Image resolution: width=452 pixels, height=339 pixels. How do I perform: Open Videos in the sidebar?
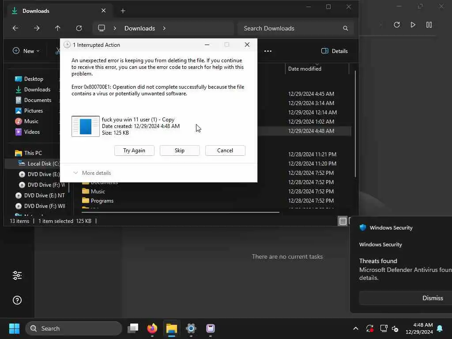point(32,132)
